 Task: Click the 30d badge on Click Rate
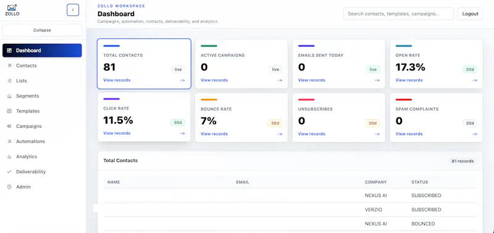(x=178, y=122)
